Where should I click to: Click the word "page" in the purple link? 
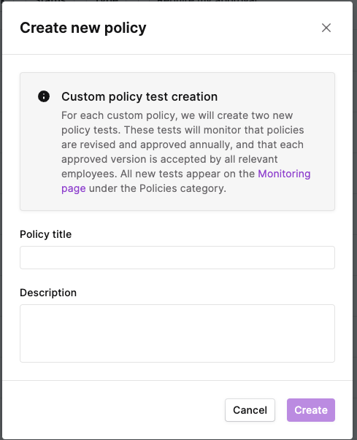74,188
